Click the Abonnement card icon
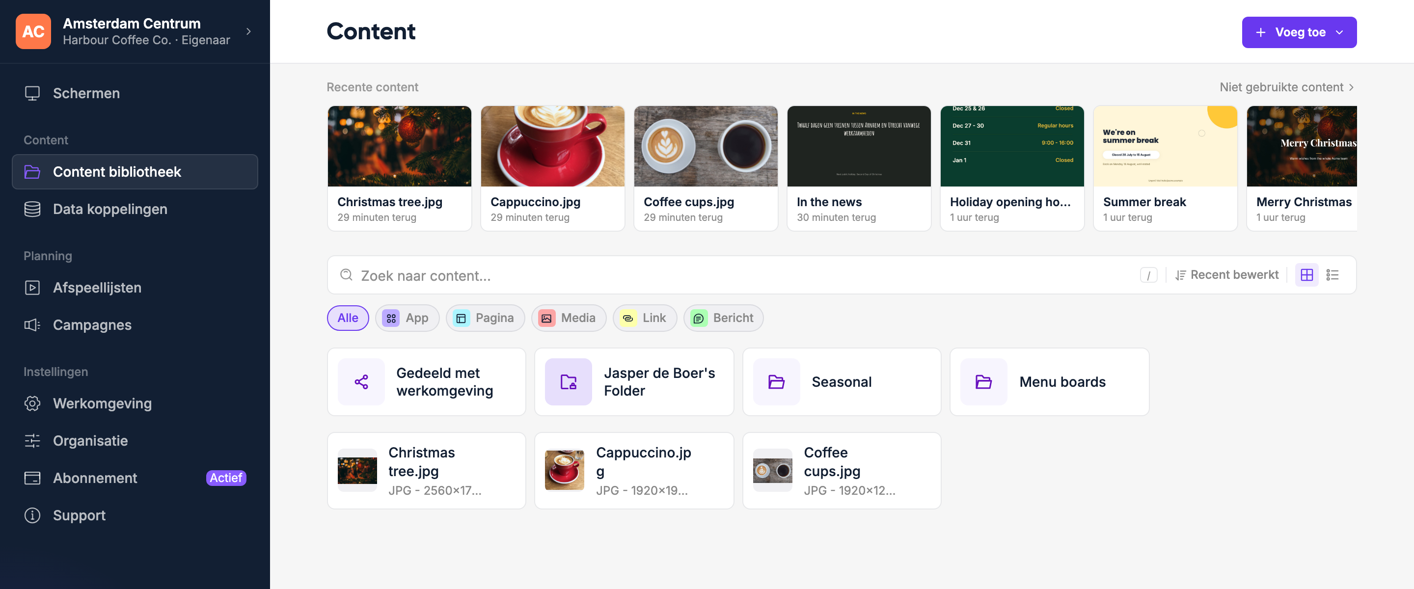The width and height of the screenshot is (1414, 589). 32,478
